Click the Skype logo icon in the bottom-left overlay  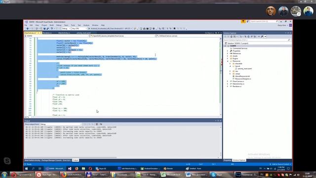7,161
